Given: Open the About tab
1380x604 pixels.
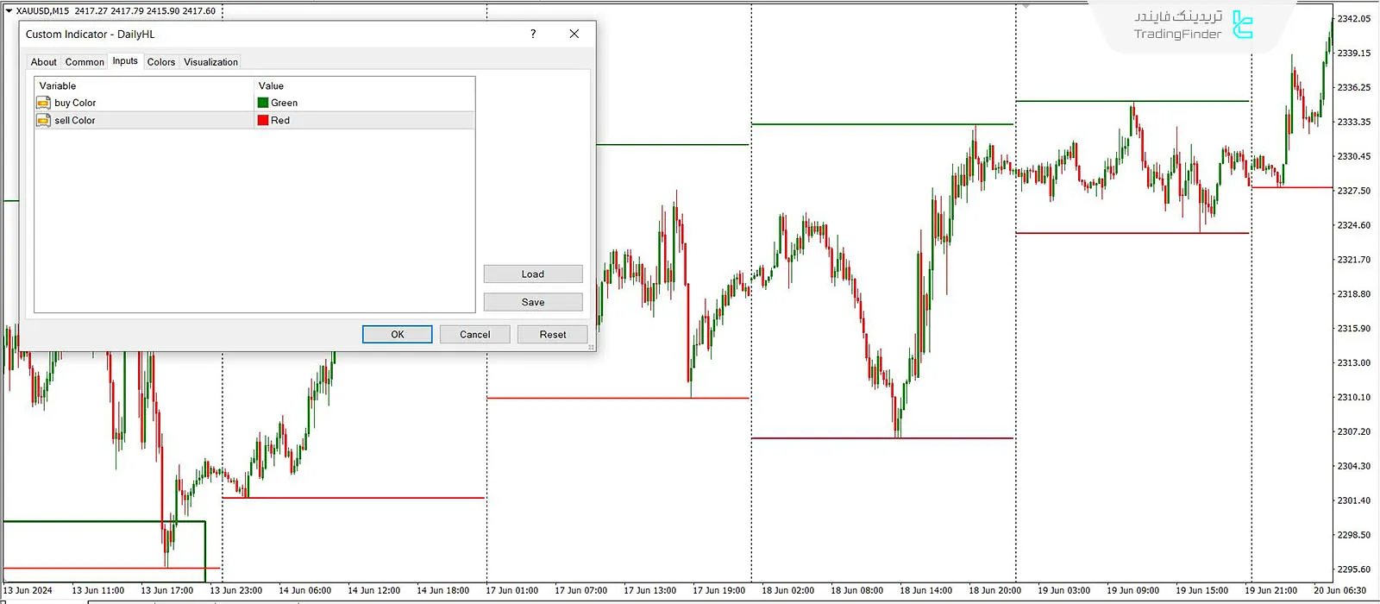Looking at the screenshot, I should pos(43,62).
